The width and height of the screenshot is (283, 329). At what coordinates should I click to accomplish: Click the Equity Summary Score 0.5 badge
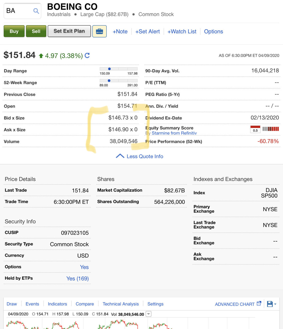(255, 129)
